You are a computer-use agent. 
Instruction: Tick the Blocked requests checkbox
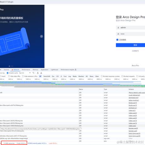tap(122, 76)
